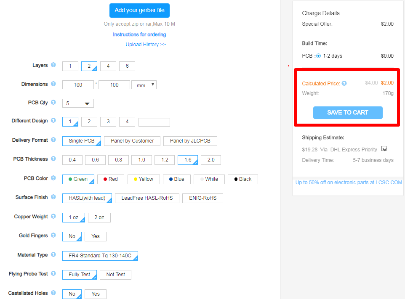Select 4 layers option

coord(108,66)
